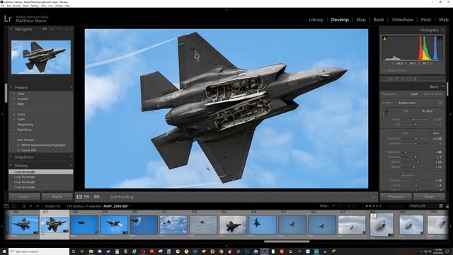The width and height of the screenshot is (453, 255).
Task: Set Treatment to Black & White
Action: [432, 94]
